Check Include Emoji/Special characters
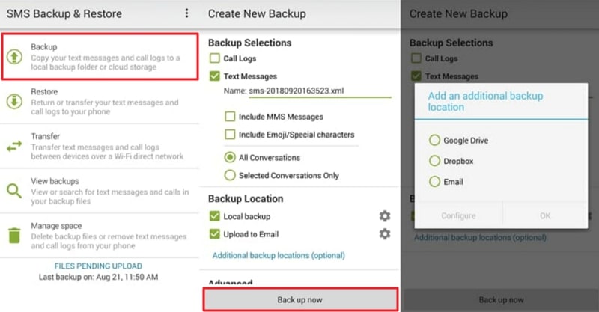The width and height of the screenshot is (599, 312). tap(231, 135)
